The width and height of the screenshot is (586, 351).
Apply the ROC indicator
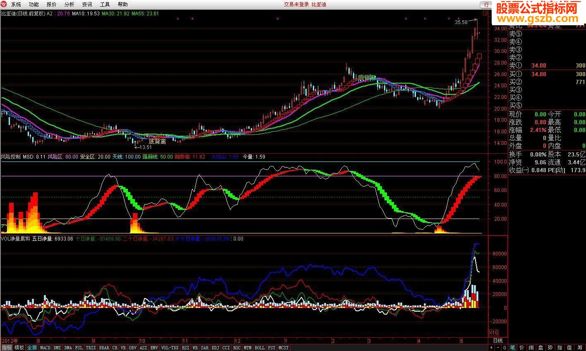click(x=237, y=348)
